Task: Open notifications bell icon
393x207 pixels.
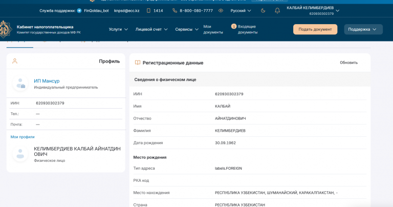Action: click(x=277, y=11)
